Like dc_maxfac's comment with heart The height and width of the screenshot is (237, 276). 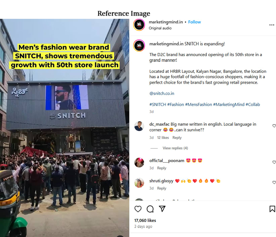(x=274, y=126)
